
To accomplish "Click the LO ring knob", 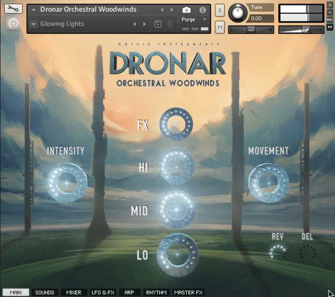I will coord(178,255).
